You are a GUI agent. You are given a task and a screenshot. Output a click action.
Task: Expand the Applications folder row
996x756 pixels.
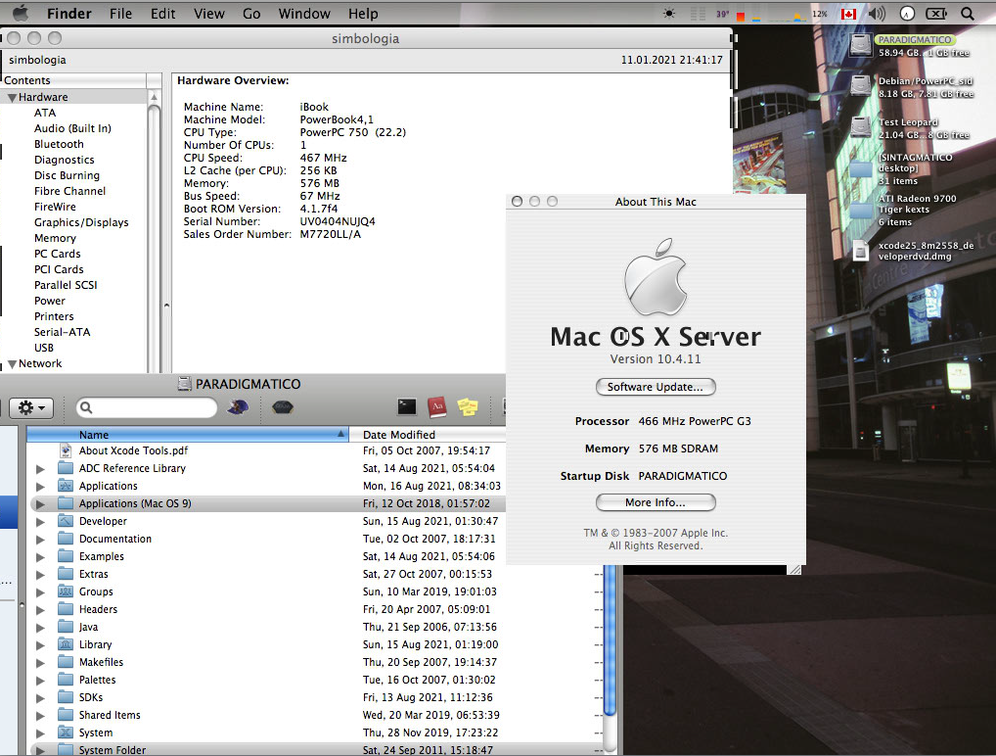coord(41,487)
